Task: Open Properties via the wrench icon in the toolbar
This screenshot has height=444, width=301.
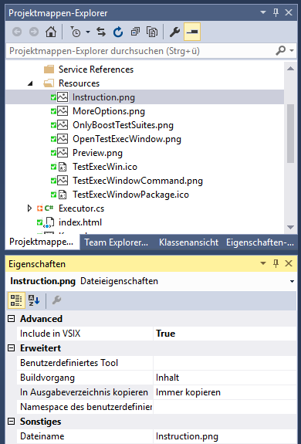Action: (x=174, y=32)
